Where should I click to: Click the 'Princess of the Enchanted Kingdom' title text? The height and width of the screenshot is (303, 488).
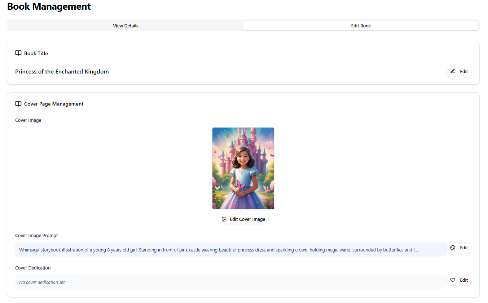(62, 72)
